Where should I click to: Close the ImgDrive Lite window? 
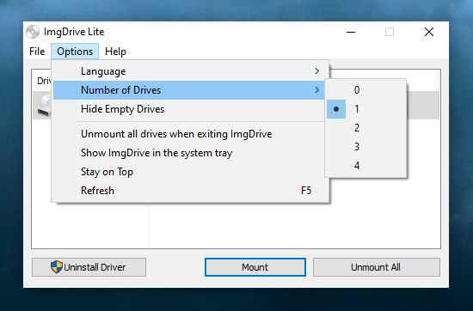tap(429, 32)
